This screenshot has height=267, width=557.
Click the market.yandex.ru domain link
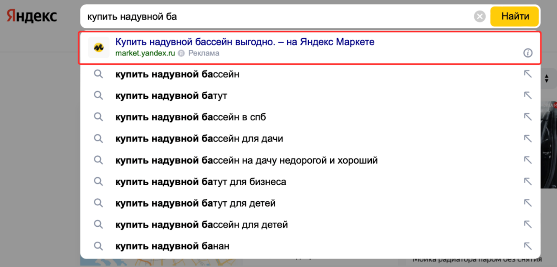pos(144,53)
